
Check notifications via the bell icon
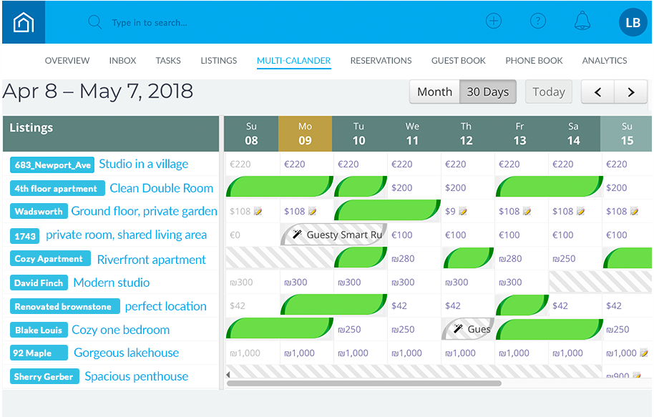582,21
